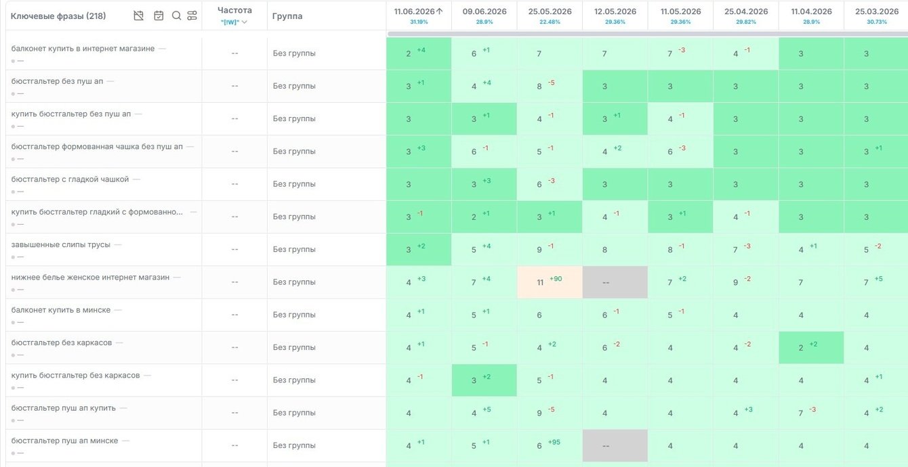Click the 31.19% visibility under 11.06.2026
Screen dimensions: 908x467
pyautogui.click(x=419, y=22)
